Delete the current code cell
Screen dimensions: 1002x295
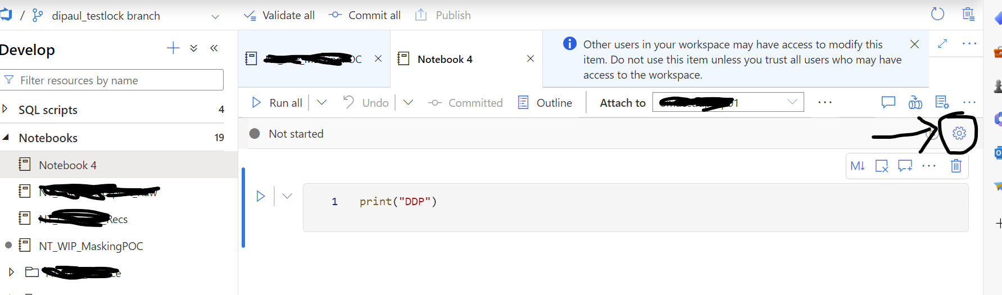956,166
